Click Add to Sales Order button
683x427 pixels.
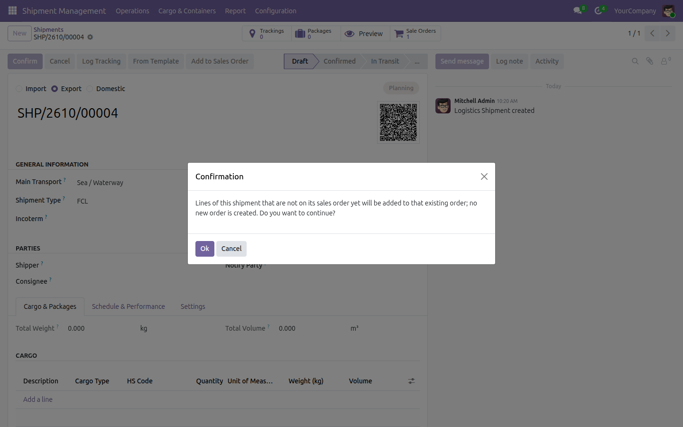(220, 61)
